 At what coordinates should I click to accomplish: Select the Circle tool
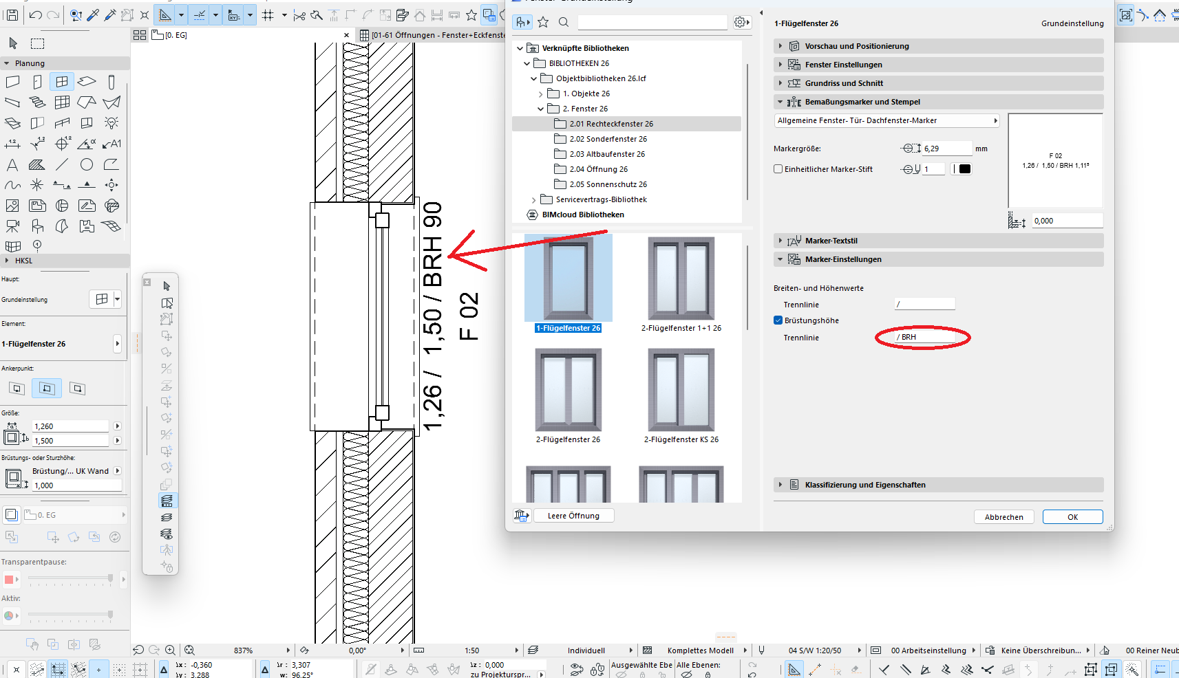(x=87, y=164)
